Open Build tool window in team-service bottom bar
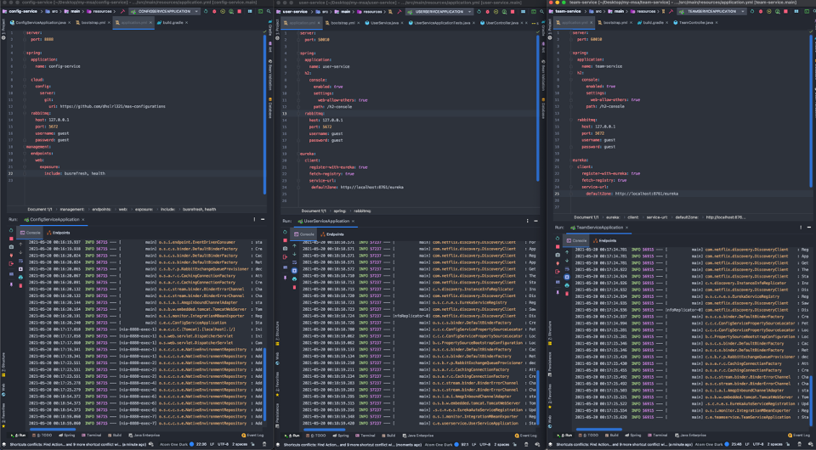 610,436
